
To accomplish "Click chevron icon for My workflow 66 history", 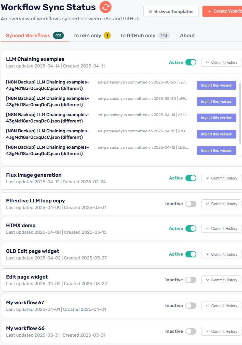I will [x=207, y=332].
